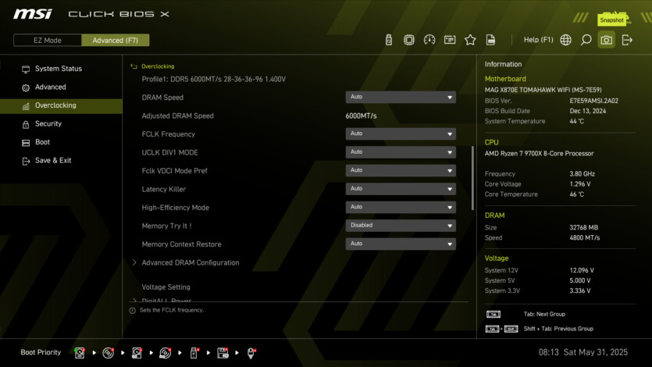
Task: Select the first hard disk boot device
Action: tap(80, 353)
